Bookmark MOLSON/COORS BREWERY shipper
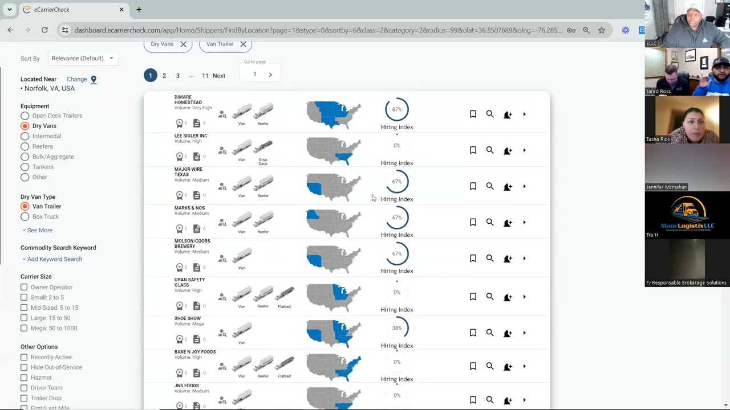The image size is (730, 410). click(473, 258)
